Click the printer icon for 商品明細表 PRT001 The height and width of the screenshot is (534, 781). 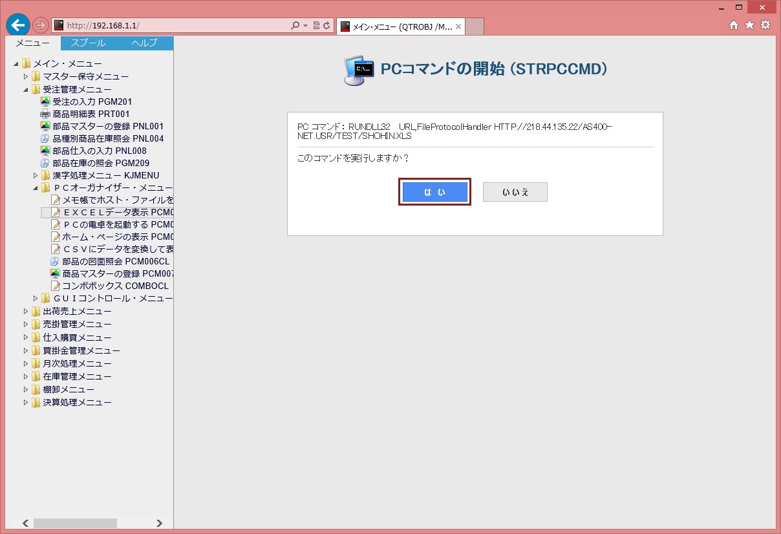click(x=45, y=114)
